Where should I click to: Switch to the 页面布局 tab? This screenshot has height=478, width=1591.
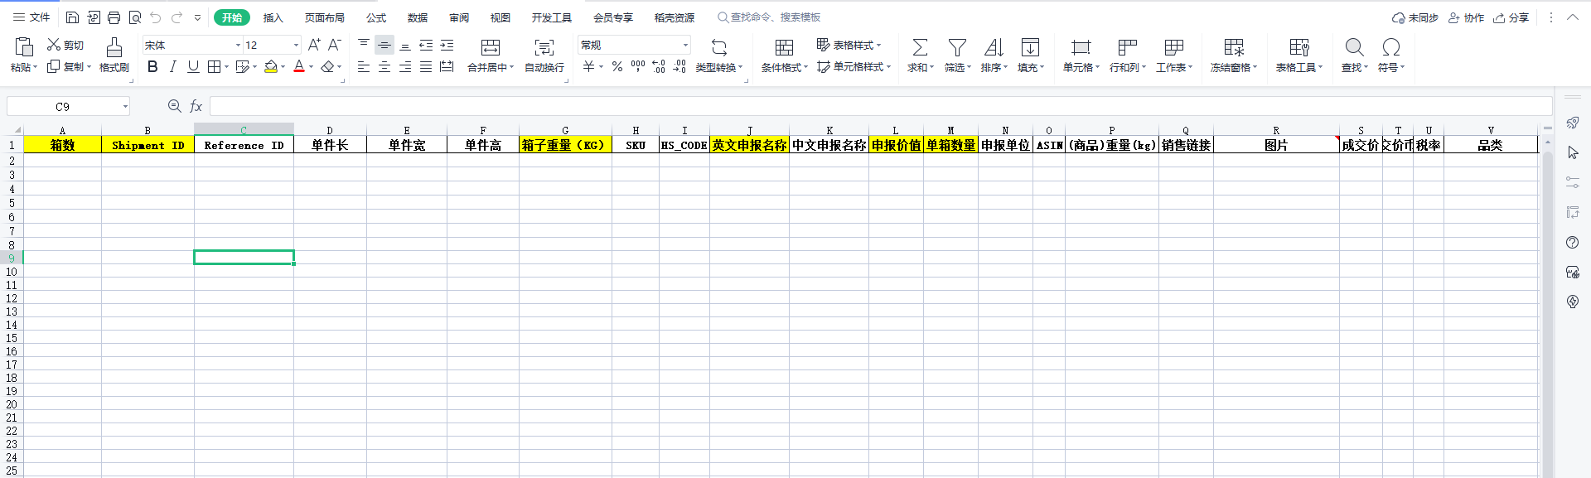point(324,17)
